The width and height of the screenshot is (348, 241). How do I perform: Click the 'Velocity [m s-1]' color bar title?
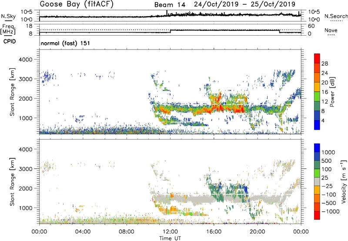[344, 181]
